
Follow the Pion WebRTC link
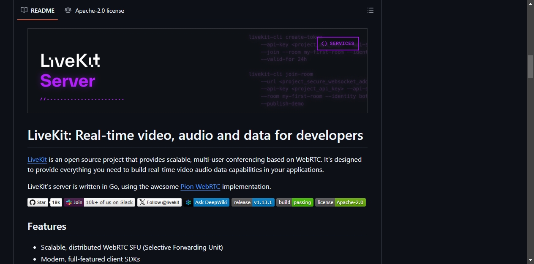tap(200, 187)
